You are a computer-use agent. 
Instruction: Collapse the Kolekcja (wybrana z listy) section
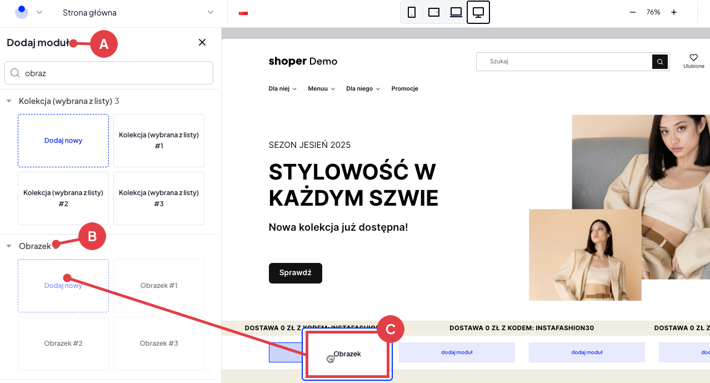coord(9,101)
